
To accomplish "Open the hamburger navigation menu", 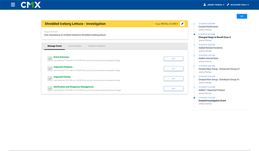I will click(13, 5).
